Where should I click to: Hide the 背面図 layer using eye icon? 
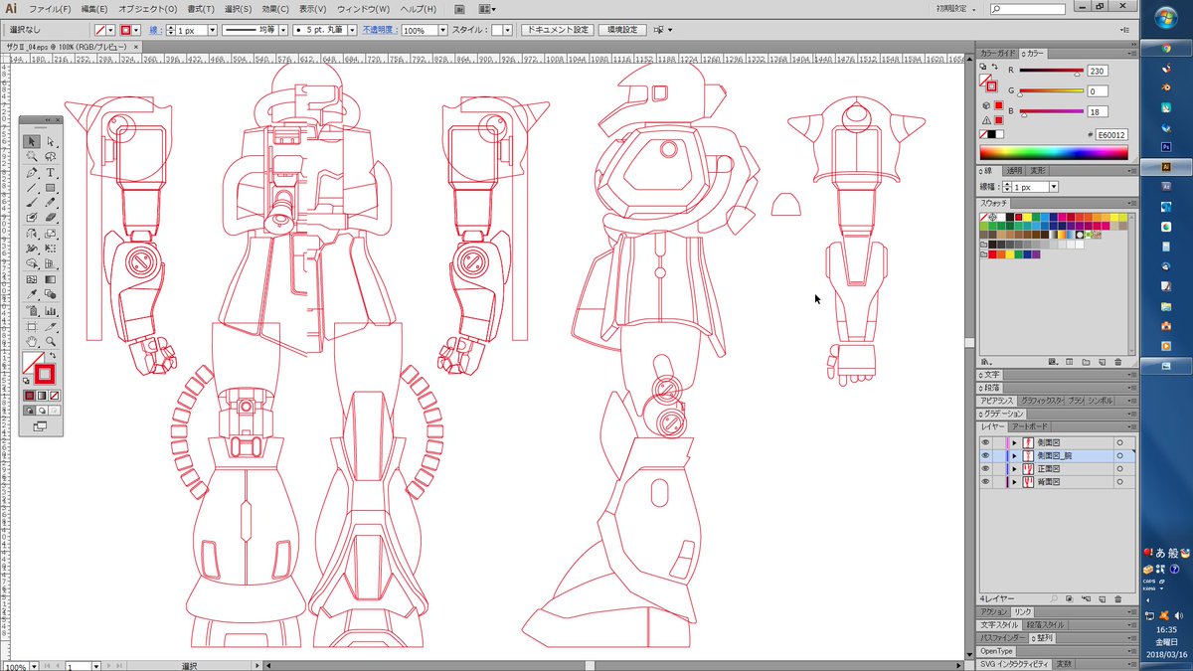(x=985, y=481)
